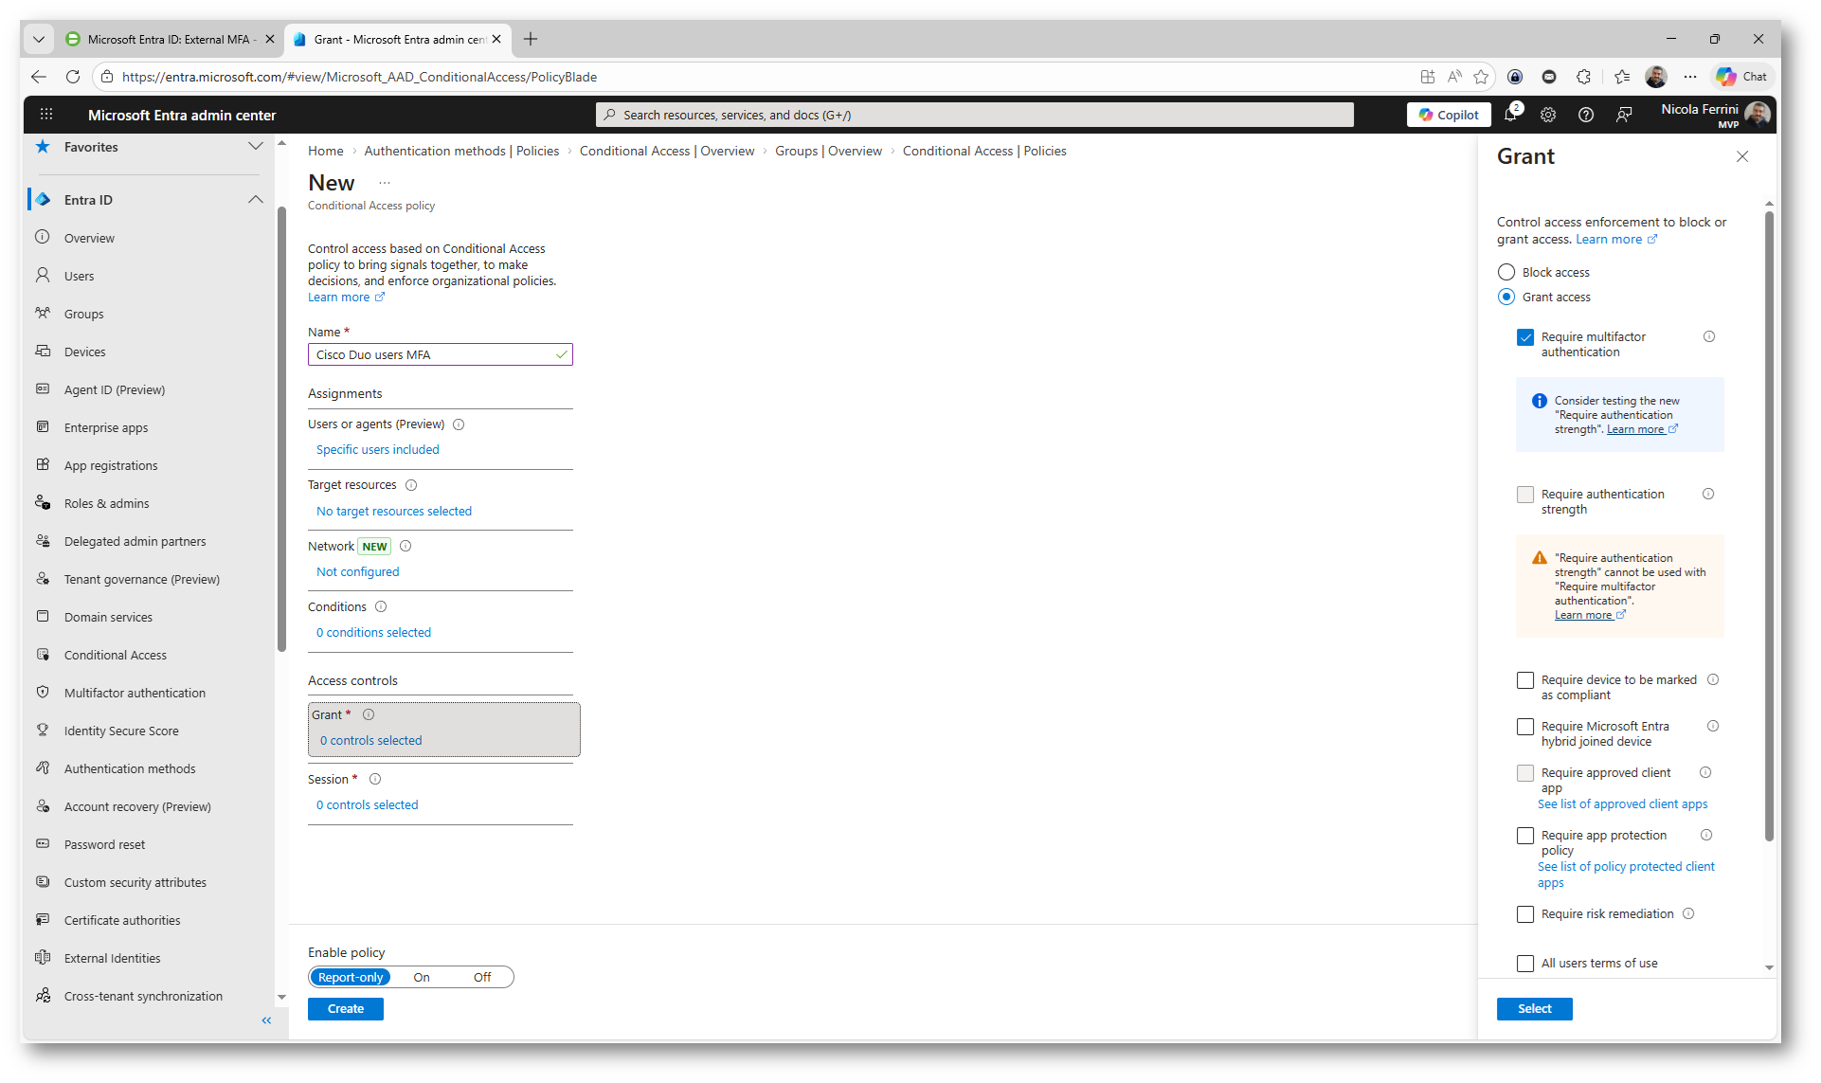Select the Block access radio button

coord(1506,272)
